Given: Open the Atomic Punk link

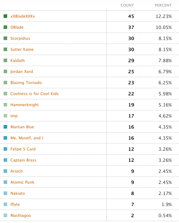Looking at the screenshot, I should tap(22, 182).
